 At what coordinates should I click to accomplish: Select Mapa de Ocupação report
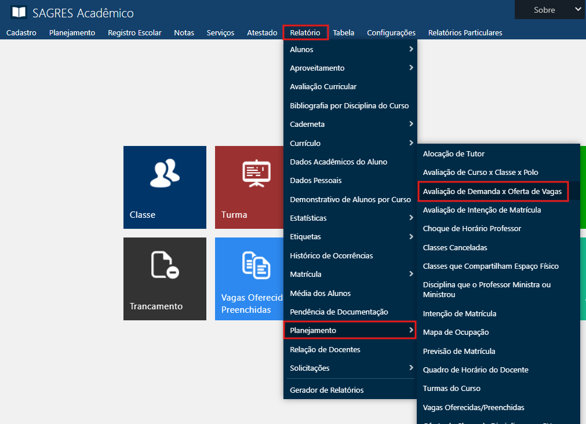point(456,332)
